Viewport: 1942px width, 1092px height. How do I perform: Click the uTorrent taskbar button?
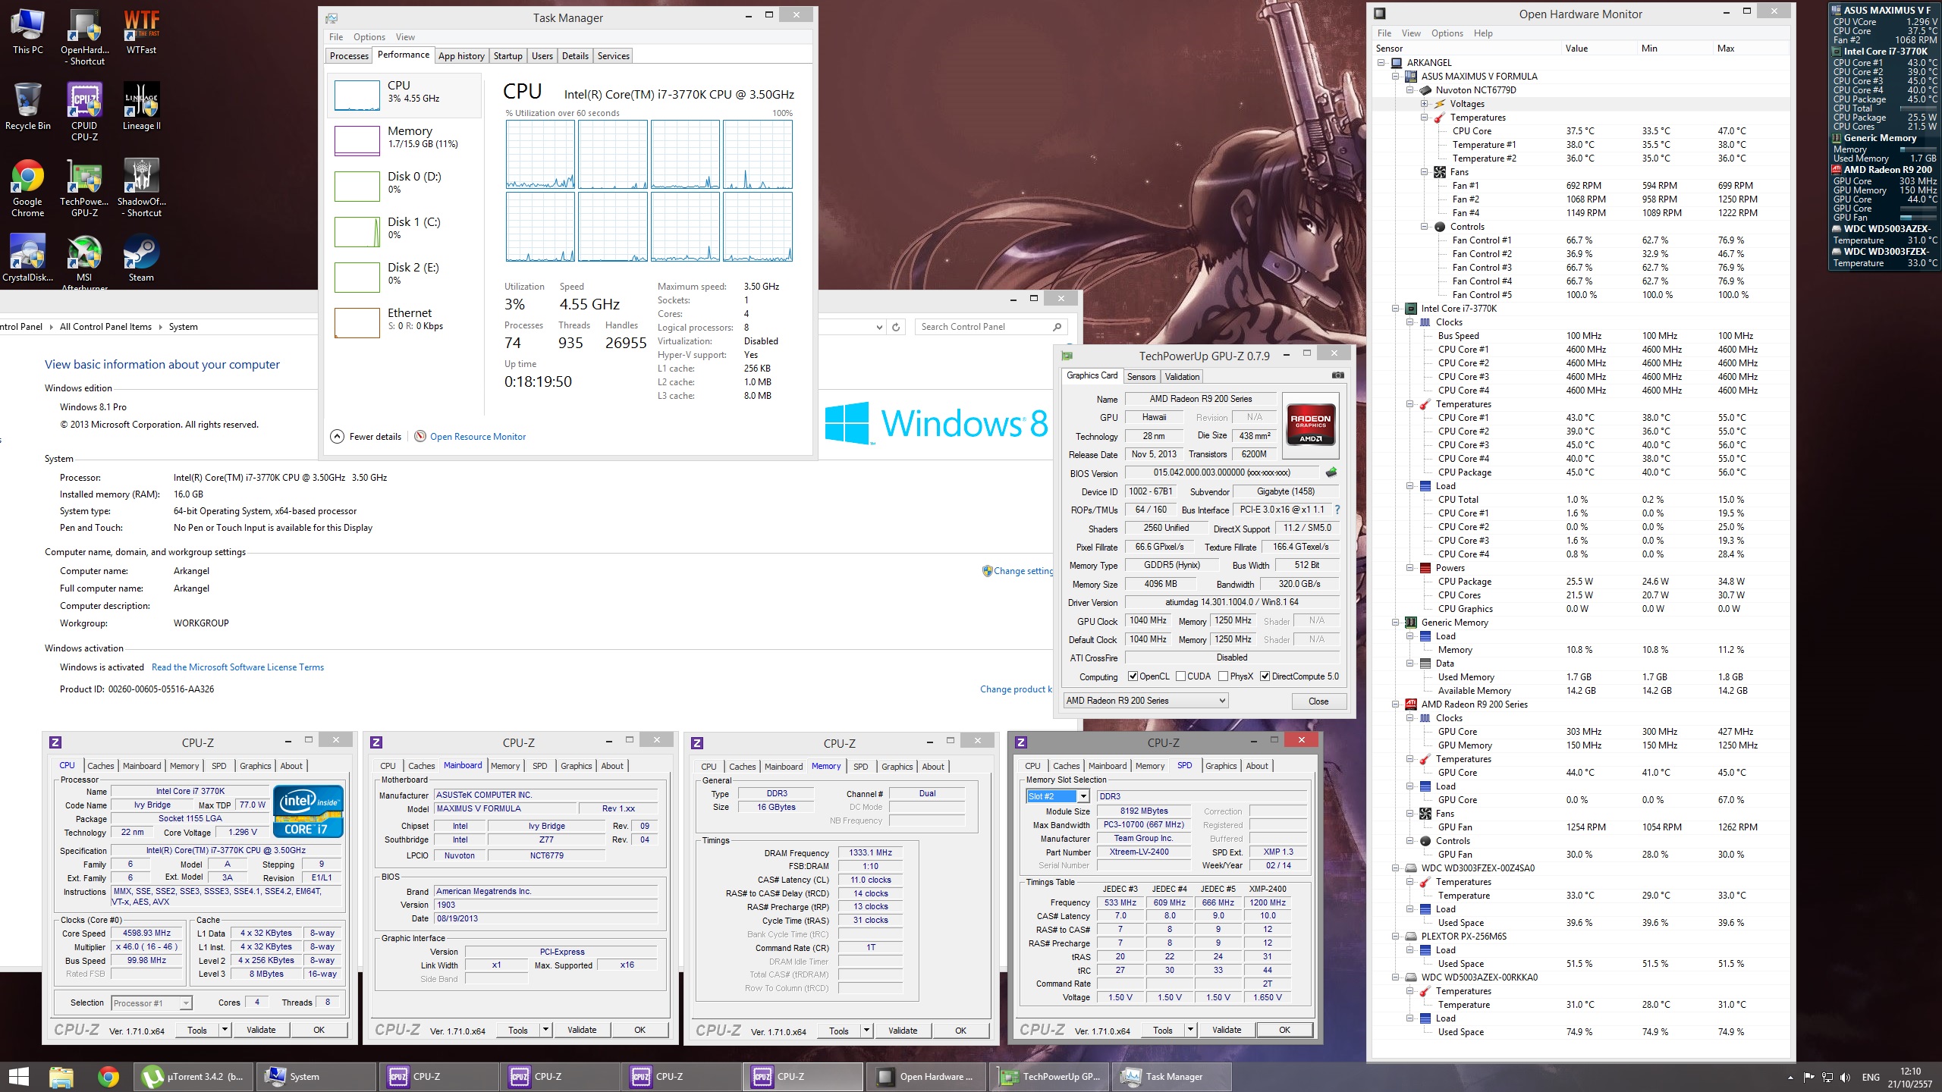pyautogui.click(x=194, y=1076)
